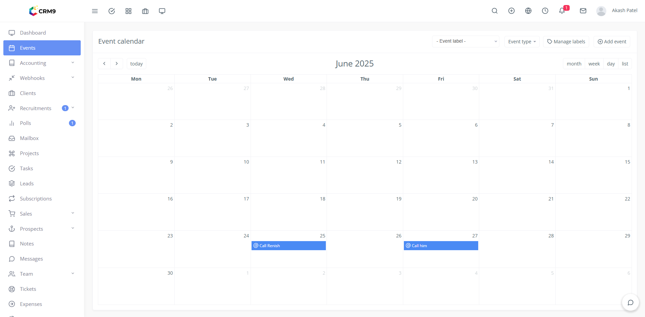
Task: Click the clock time tracking icon
Action: (x=545, y=11)
